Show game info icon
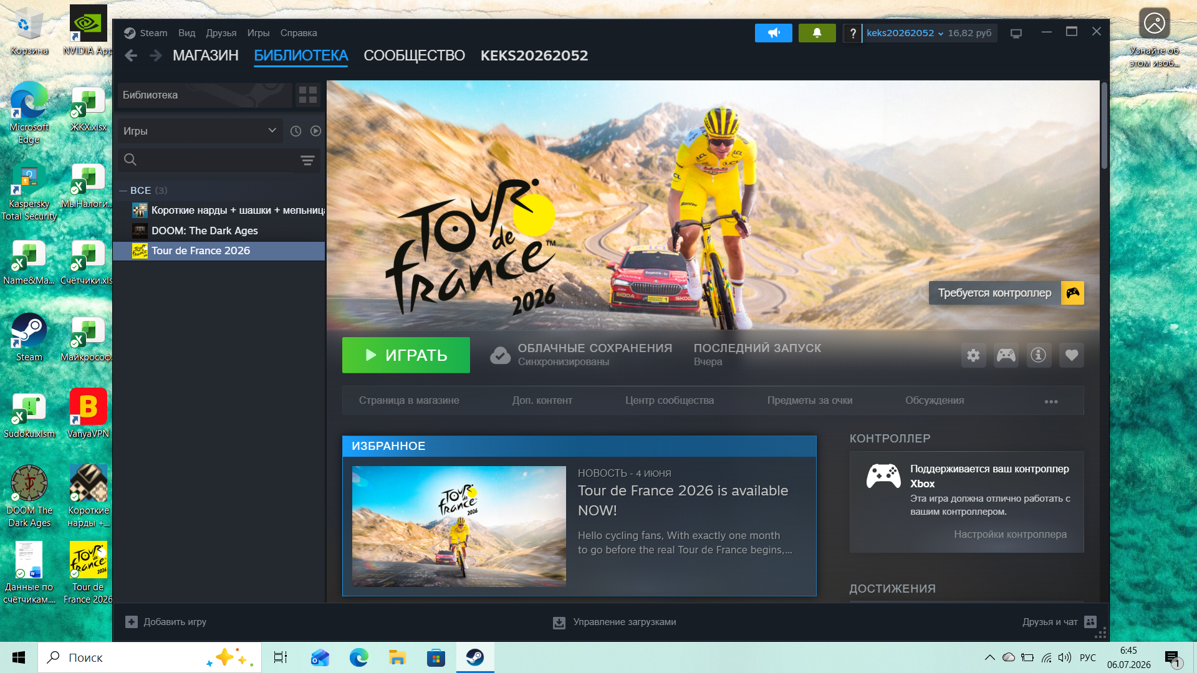The image size is (1197, 673). pyautogui.click(x=1039, y=355)
